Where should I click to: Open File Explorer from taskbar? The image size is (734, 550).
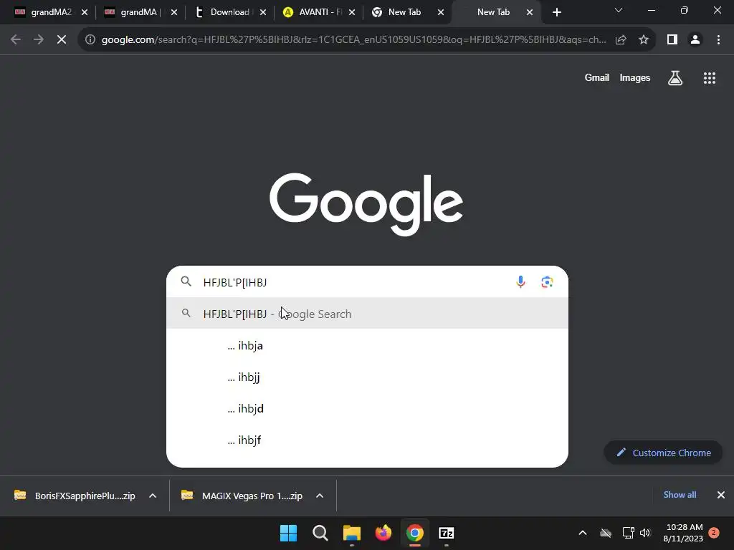351,533
